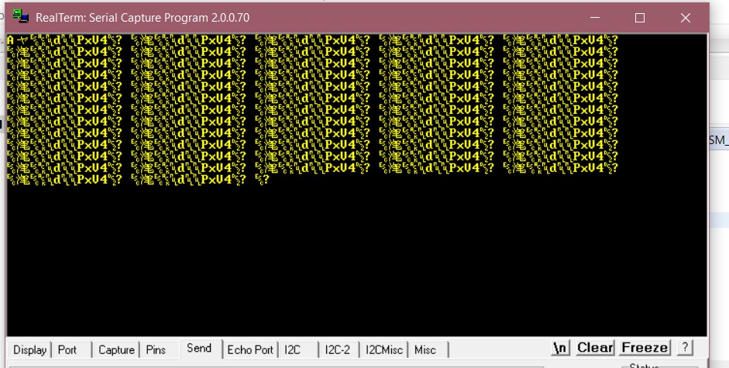The image size is (729, 368).
Task: Open the Echo Port tab
Action: click(250, 350)
